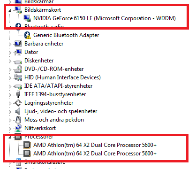Click the Bildskärmskort display adapter icon
The width and height of the screenshot is (196, 169).
pyautogui.click(x=18, y=10)
